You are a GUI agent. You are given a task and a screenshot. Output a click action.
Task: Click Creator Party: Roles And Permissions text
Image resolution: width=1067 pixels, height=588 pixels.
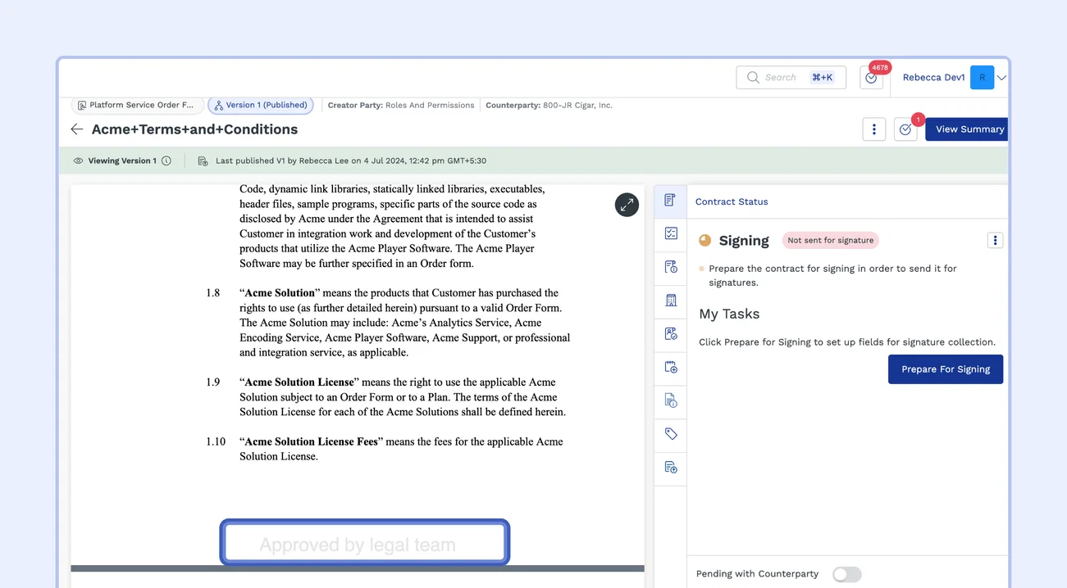[x=401, y=106]
